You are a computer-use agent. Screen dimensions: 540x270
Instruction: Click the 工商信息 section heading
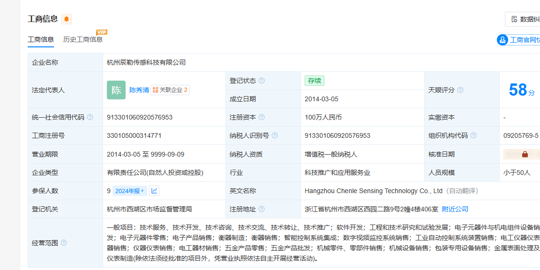click(x=43, y=19)
